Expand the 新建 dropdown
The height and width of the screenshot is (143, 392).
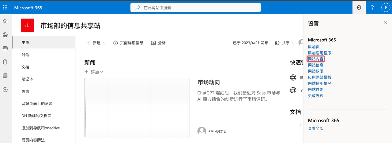coord(96,43)
